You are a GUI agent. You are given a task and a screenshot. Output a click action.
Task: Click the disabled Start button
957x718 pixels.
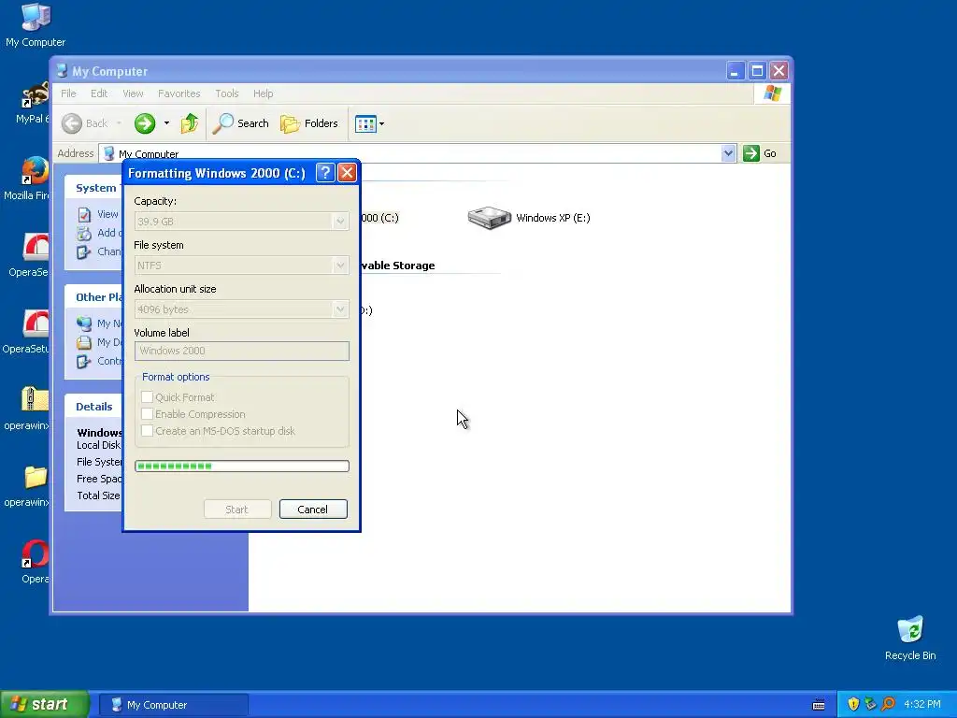(x=237, y=510)
